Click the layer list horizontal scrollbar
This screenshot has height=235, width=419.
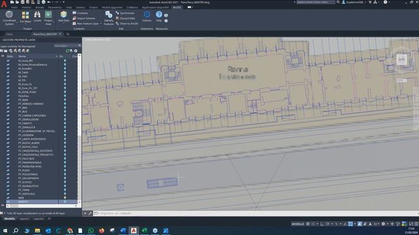42,206
